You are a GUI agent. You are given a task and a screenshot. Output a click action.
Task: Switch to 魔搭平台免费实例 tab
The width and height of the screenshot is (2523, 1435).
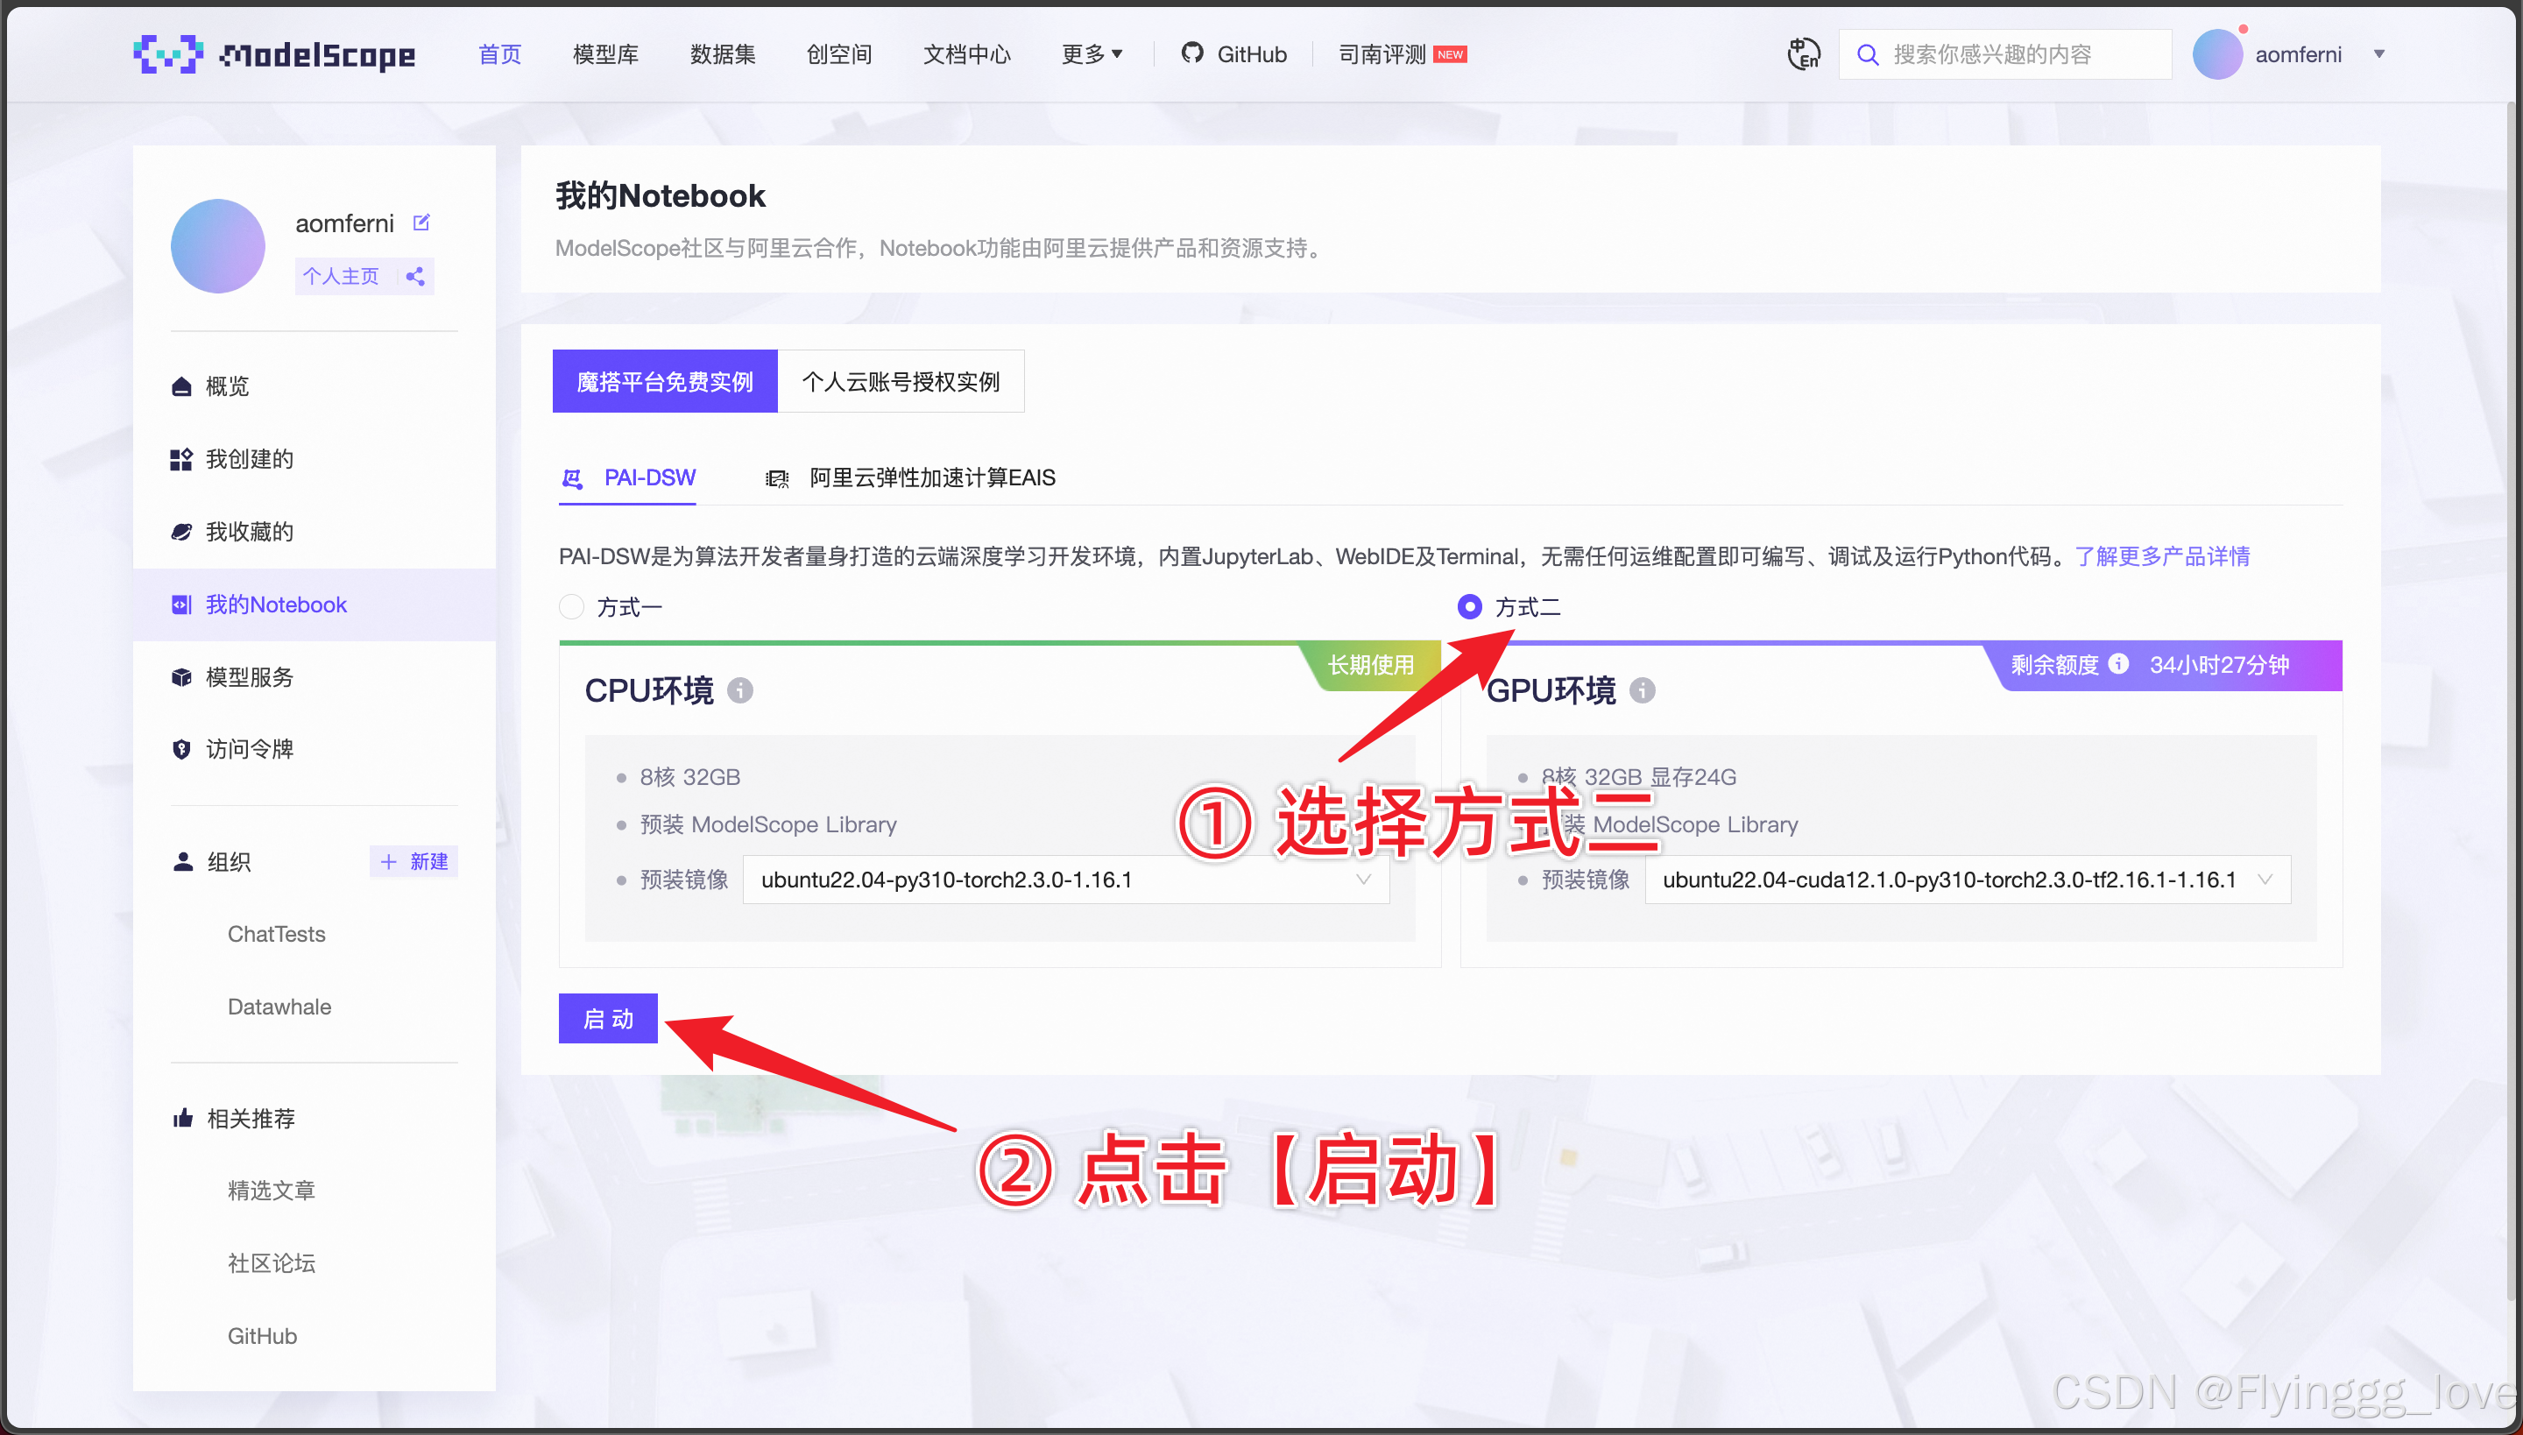click(665, 381)
